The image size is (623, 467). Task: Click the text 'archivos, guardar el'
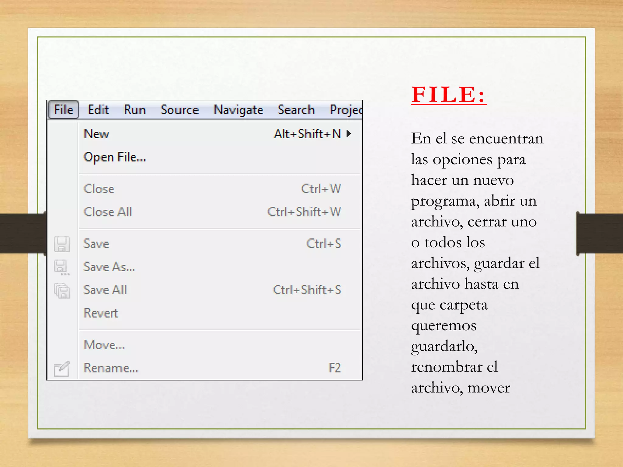(475, 264)
